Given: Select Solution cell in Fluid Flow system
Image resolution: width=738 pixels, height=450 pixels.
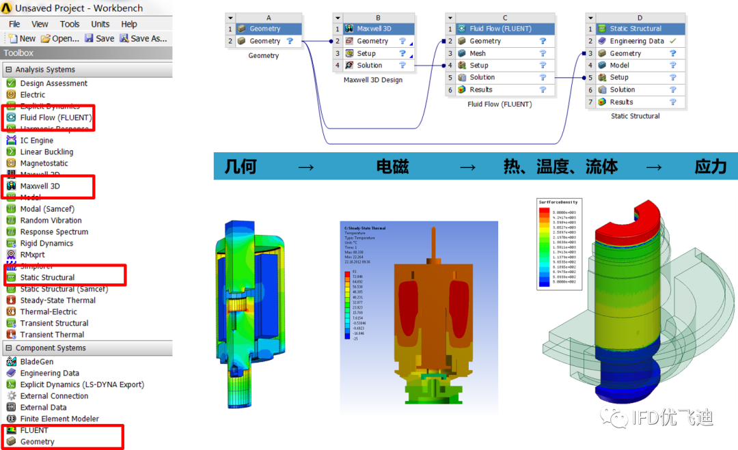Looking at the screenshot, I should 505,77.
